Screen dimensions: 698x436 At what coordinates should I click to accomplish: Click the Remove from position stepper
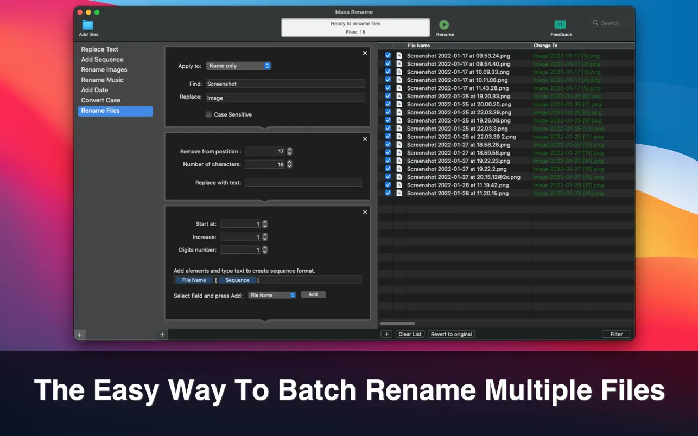(x=289, y=151)
